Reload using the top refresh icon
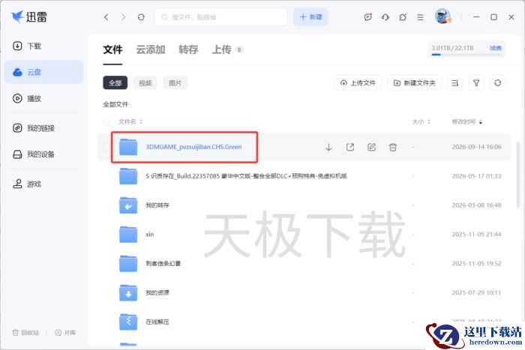Viewport: 525px width, 350px height. 141,17
